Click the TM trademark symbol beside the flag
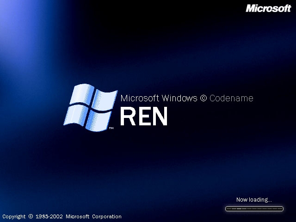 [x=111, y=128]
